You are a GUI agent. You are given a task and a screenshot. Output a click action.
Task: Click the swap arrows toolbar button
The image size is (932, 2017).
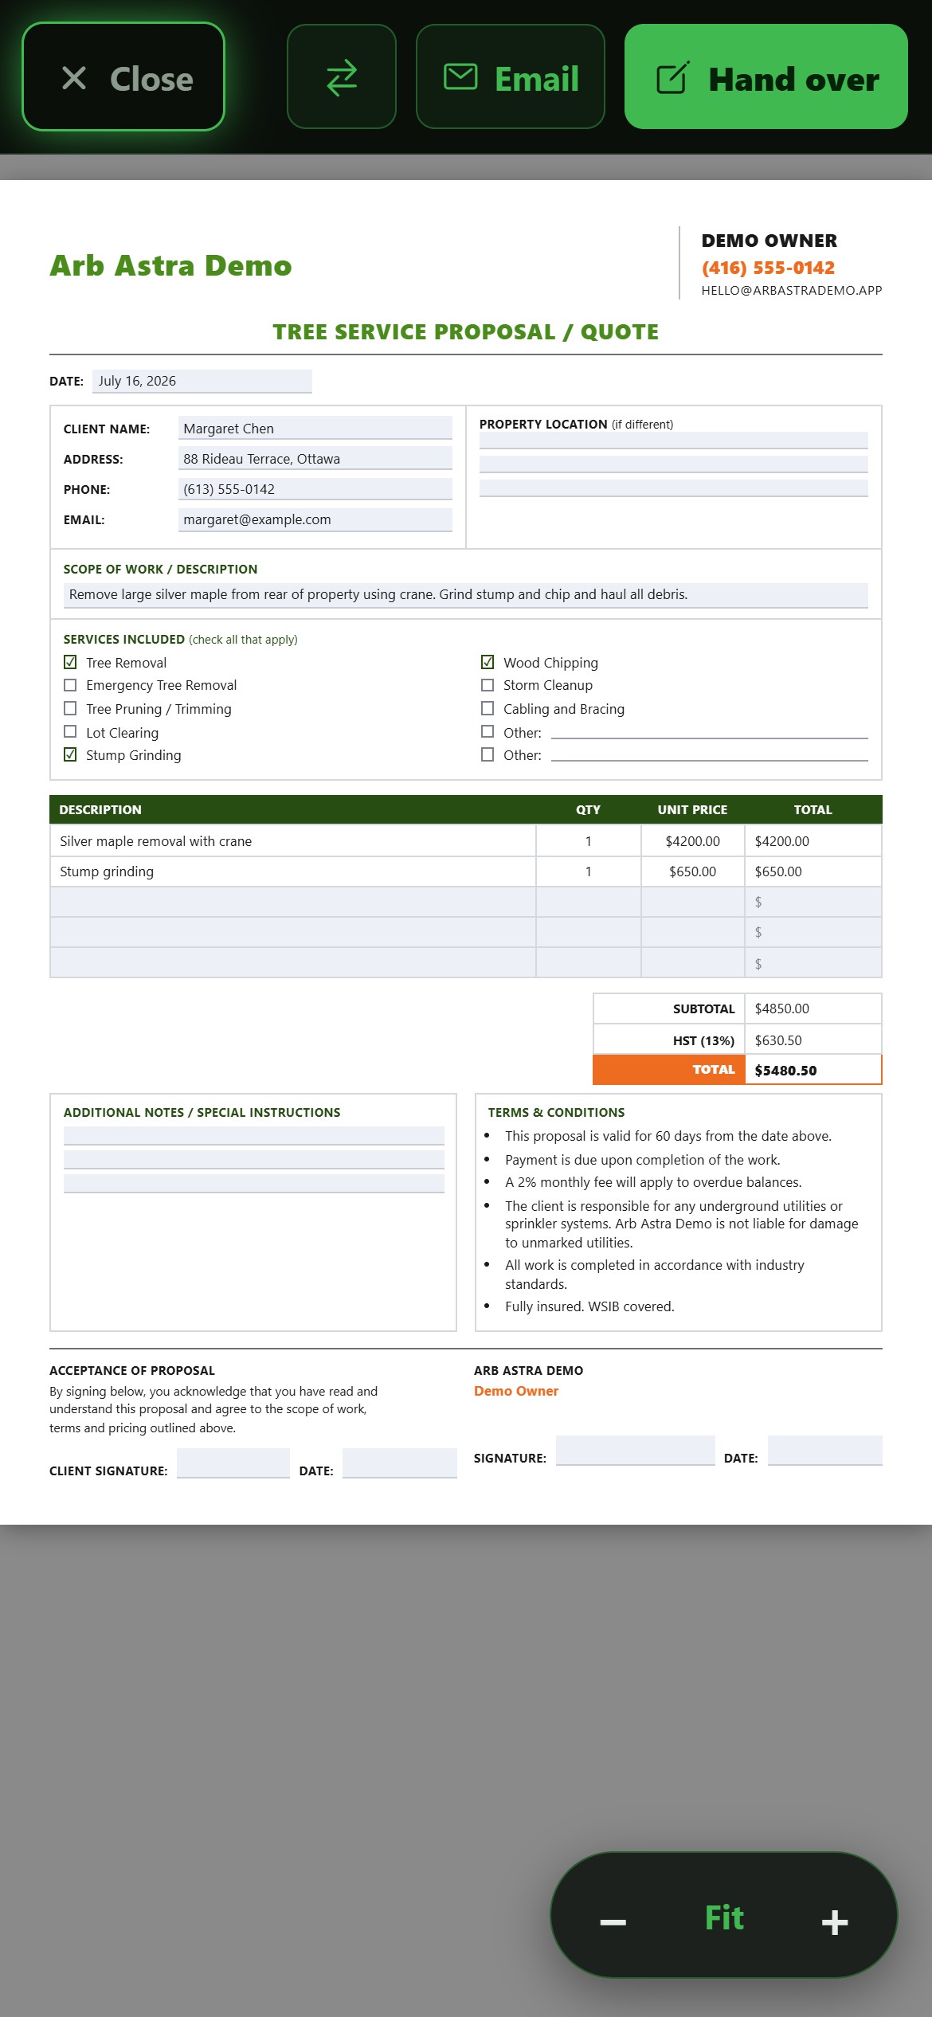click(342, 76)
